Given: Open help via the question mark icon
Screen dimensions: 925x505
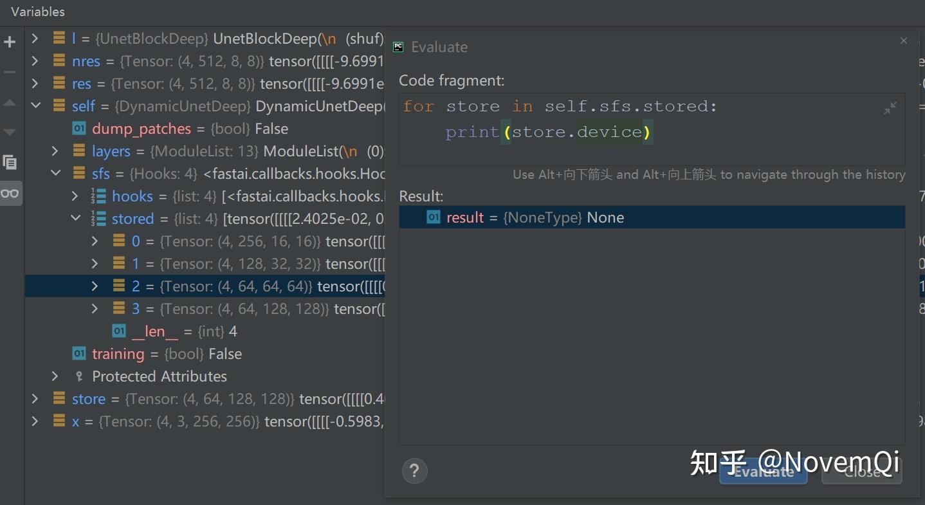Looking at the screenshot, I should (414, 471).
